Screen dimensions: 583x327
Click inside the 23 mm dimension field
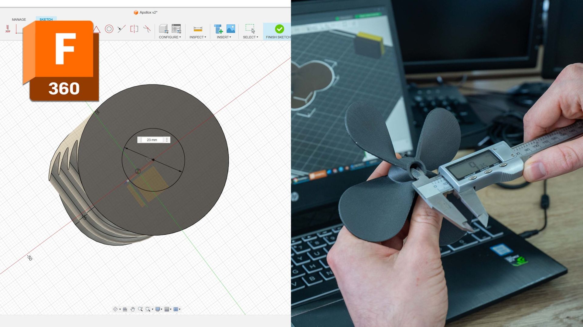152,140
